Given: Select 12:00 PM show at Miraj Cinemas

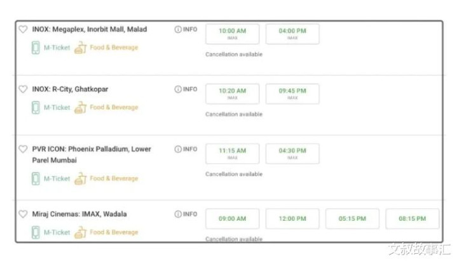Looking at the screenshot, I should coord(292,218).
